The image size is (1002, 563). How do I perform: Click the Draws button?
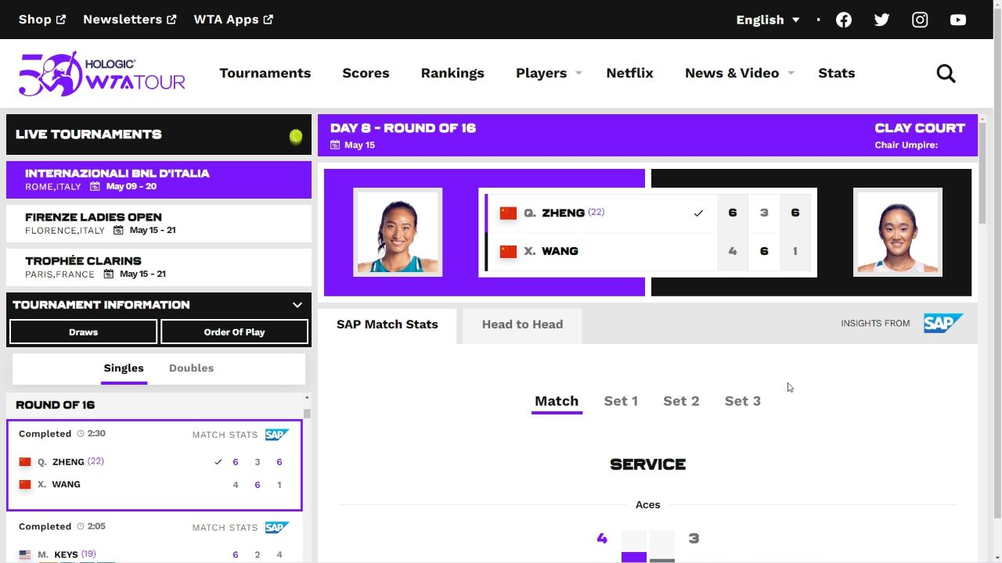point(84,332)
